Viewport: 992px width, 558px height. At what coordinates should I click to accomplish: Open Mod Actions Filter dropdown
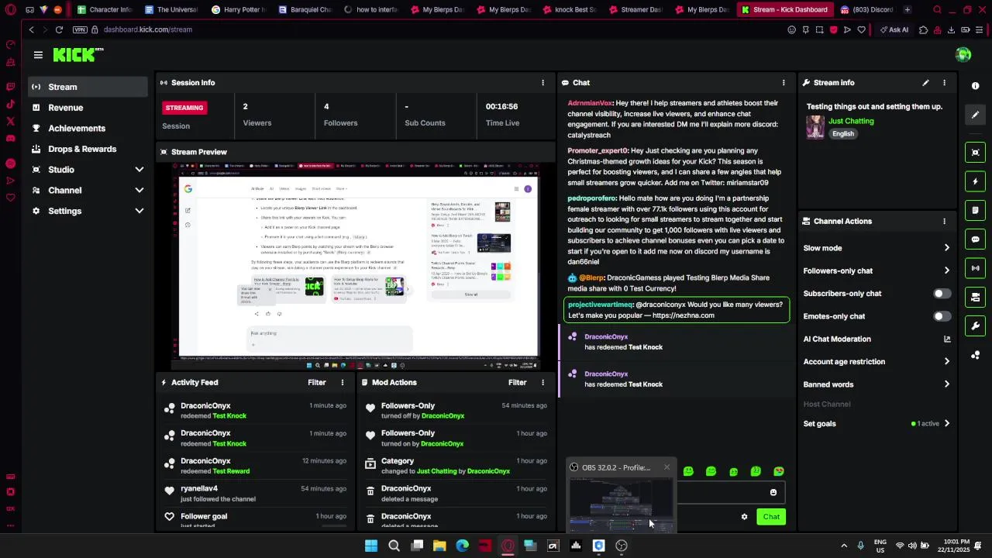[517, 382]
